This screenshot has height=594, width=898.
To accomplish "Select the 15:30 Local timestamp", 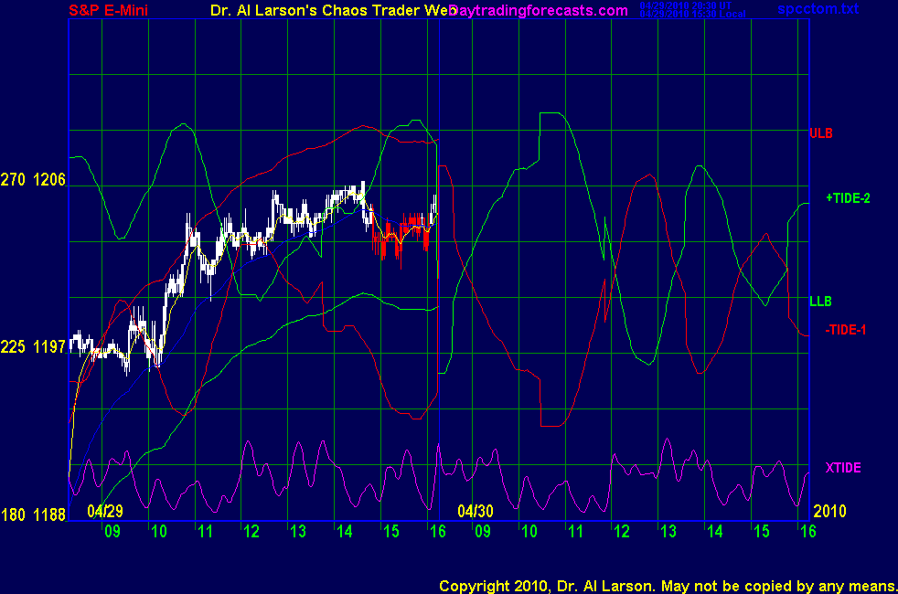I will [x=692, y=15].
